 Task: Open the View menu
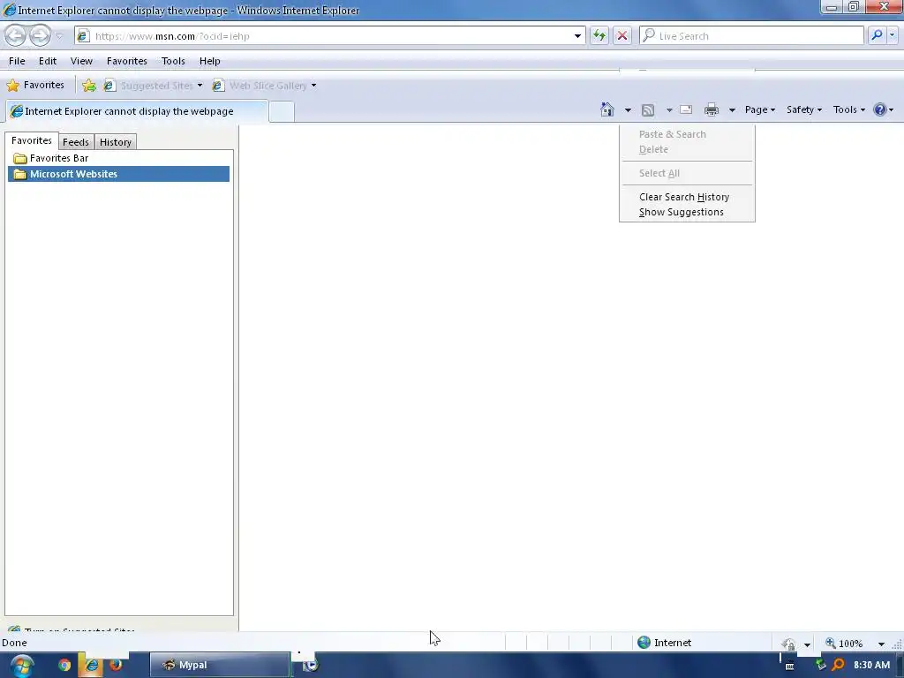tap(81, 61)
